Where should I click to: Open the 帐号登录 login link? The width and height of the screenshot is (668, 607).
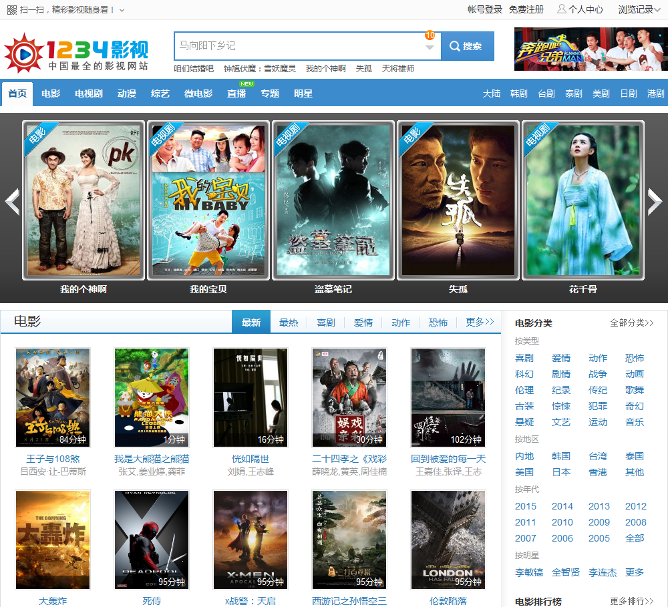click(x=485, y=9)
